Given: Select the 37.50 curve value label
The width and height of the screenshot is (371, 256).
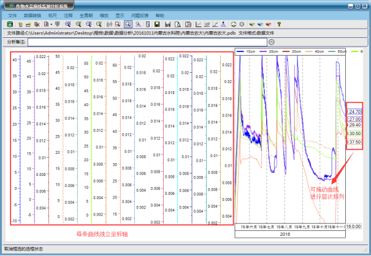Looking at the screenshot, I should pyautogui.click(x=354, y=142).
